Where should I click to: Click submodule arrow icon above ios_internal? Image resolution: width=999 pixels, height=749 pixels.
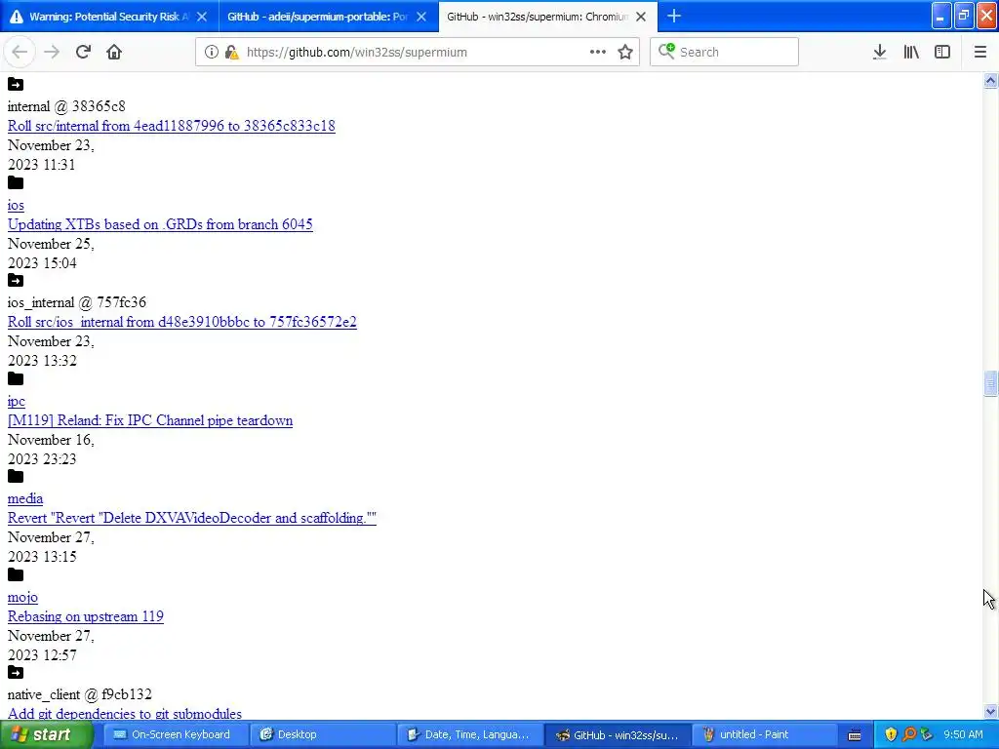pos(16,281)
